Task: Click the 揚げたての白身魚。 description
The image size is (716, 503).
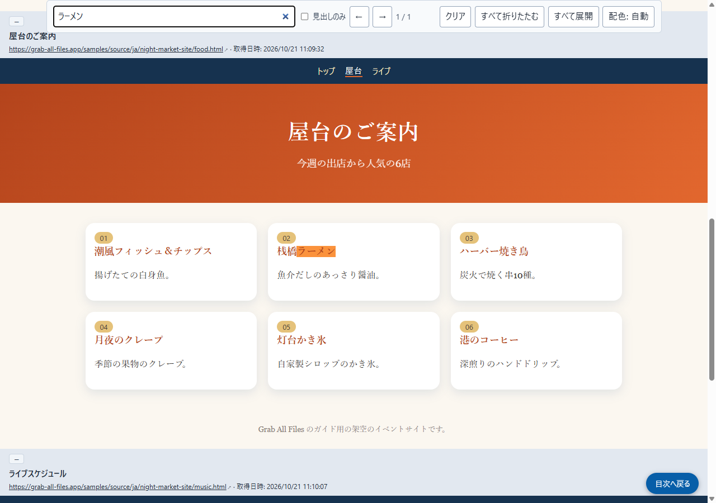Action: click(133, 275)
